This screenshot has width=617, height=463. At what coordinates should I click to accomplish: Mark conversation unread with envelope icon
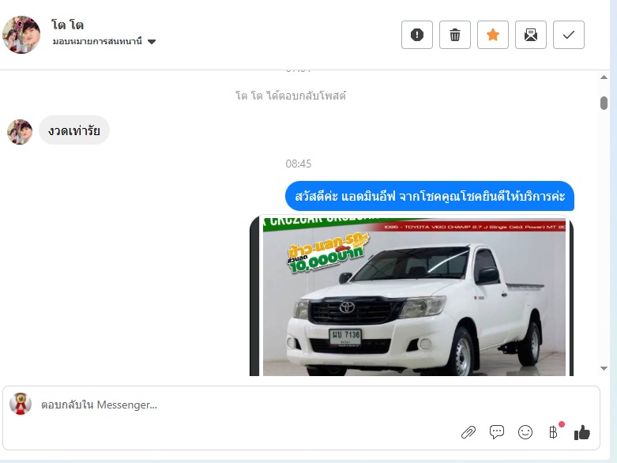tap(530, 35)
